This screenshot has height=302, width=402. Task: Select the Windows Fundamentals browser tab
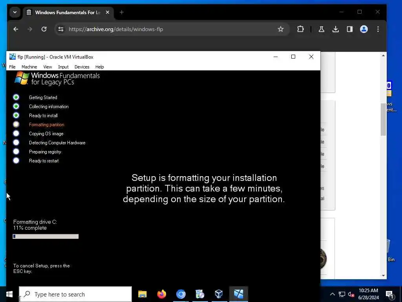pos(67,12)
